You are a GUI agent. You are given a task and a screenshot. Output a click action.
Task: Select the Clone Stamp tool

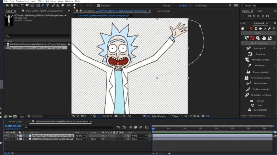pyautogui.click(x=58, y=5)
